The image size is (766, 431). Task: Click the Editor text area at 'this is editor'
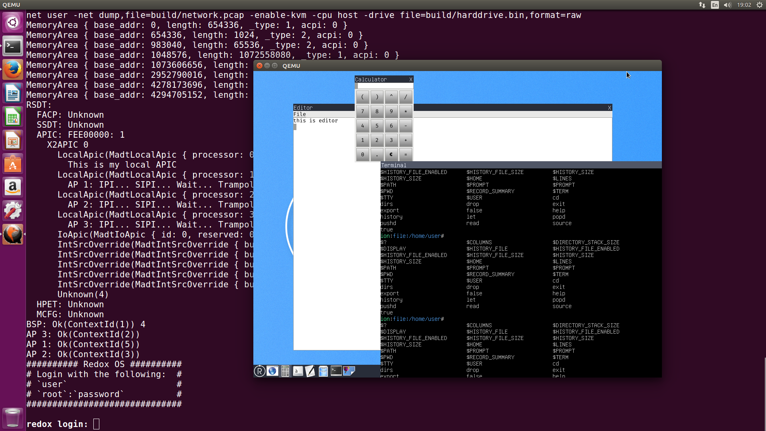click(x=316, y=121)
